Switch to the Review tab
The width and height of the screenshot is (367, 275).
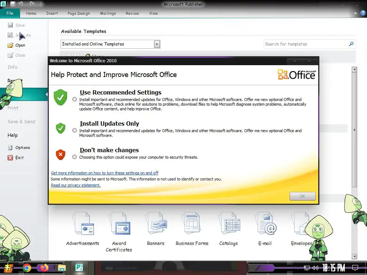point(132,13)
